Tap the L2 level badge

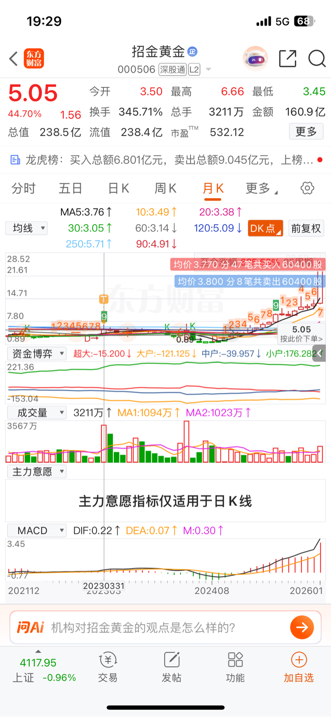click(x=194, y=69)
